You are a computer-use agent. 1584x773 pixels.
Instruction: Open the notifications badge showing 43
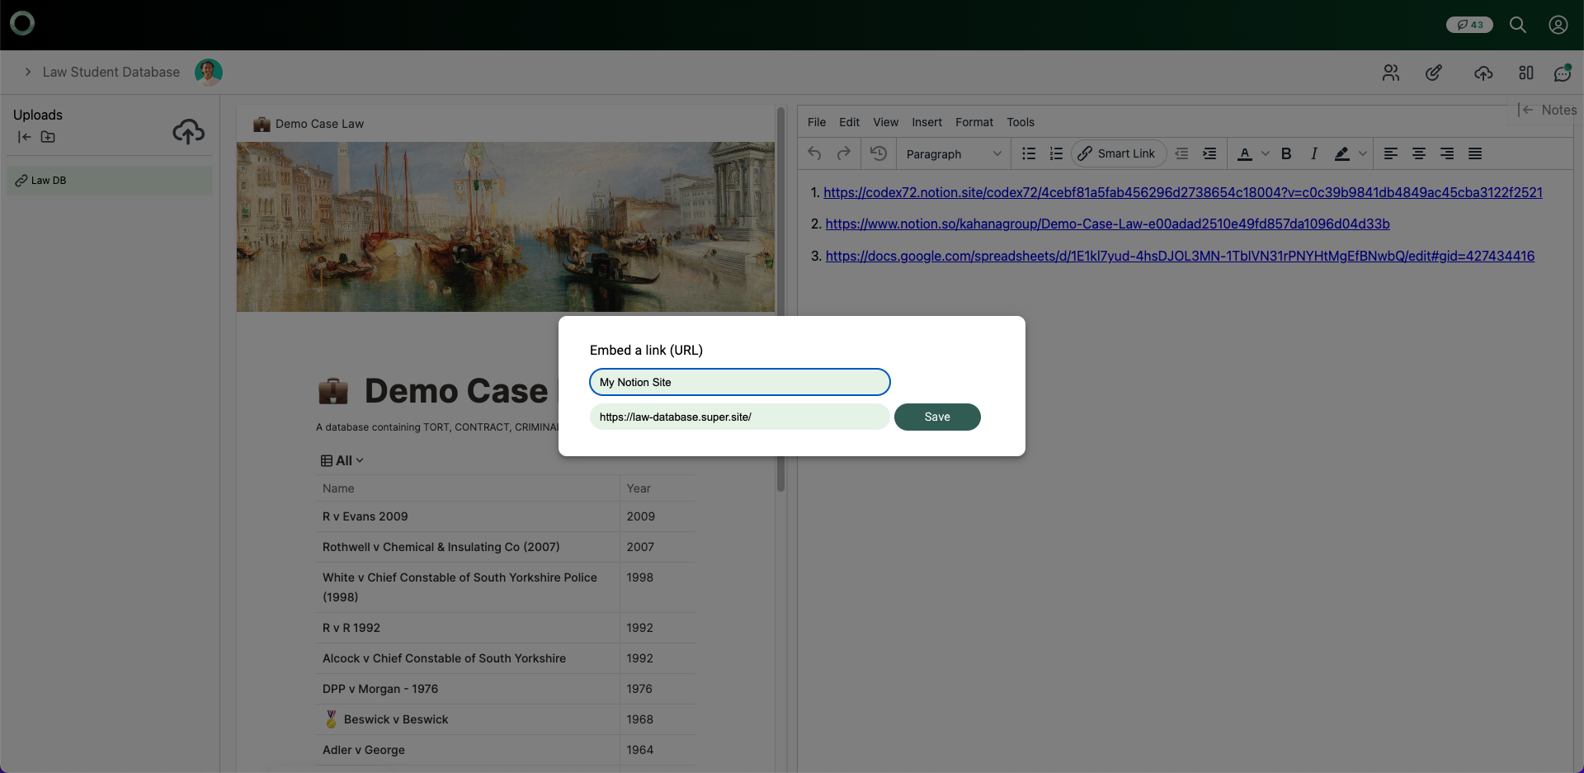(x=1469, y=25)
